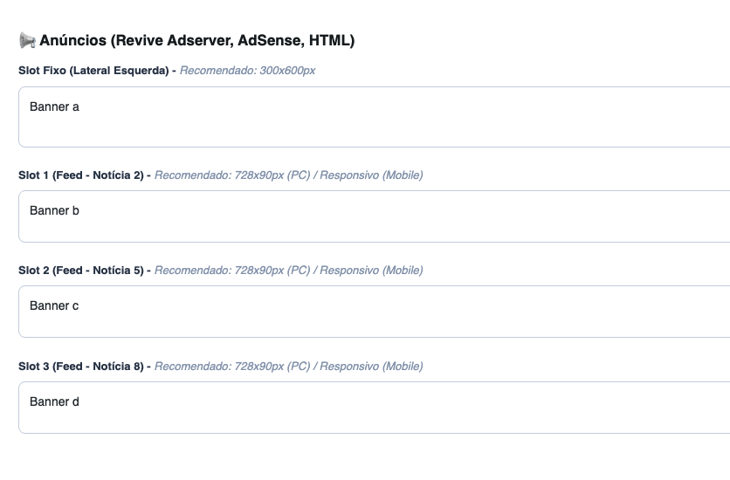Click the Anúncios section heading text

pyautogui.click(x=72, y=40)
